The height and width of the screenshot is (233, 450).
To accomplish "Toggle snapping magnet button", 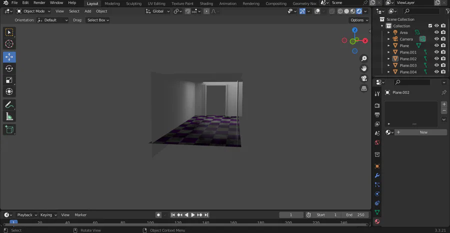I will click(x=187, y=11).
